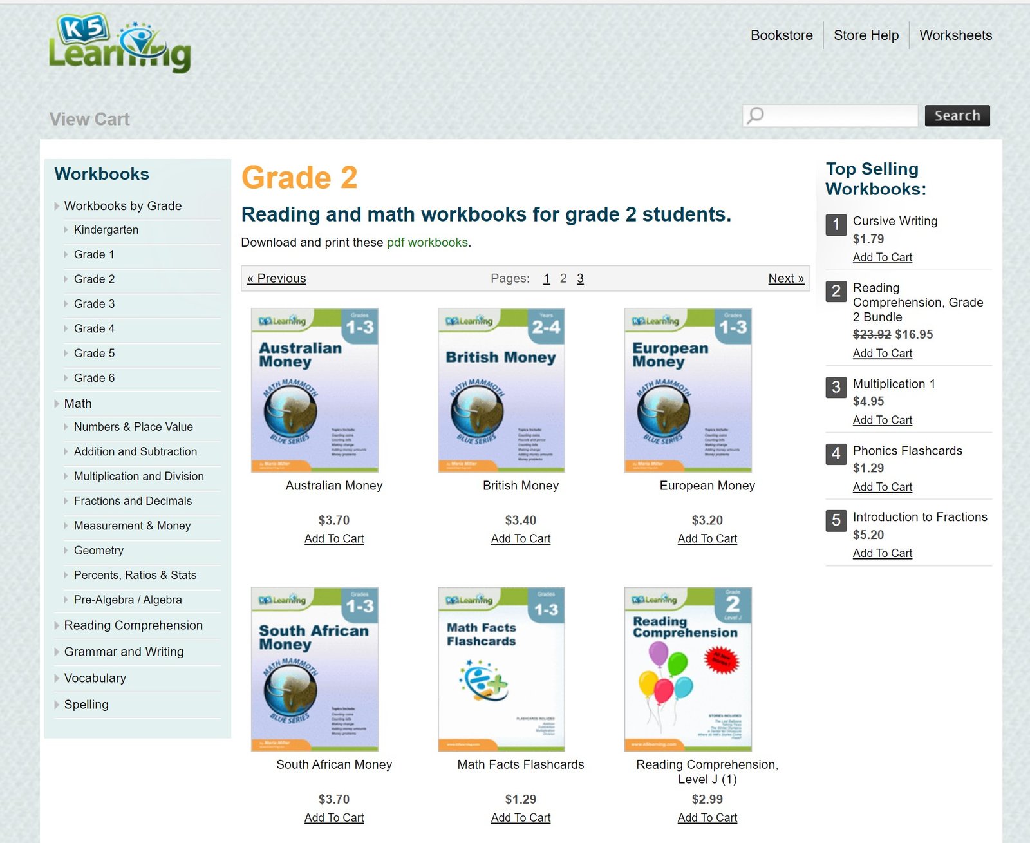The height and width of the screenshot is (843, 1030).
Task: Click the magnifier icon in search box
Action: [756, 115]
